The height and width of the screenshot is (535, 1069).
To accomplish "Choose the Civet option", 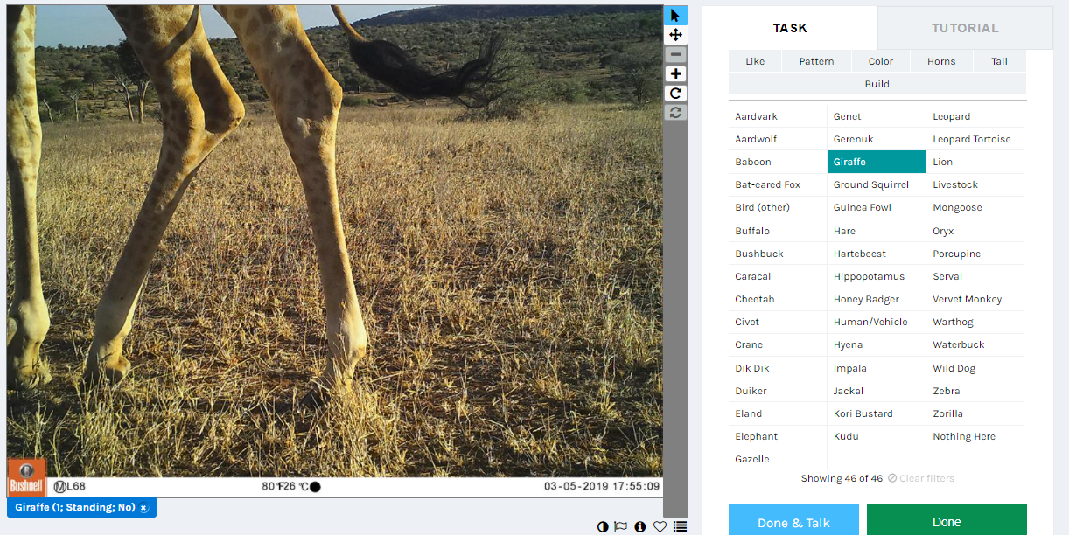I will [778, 322].
